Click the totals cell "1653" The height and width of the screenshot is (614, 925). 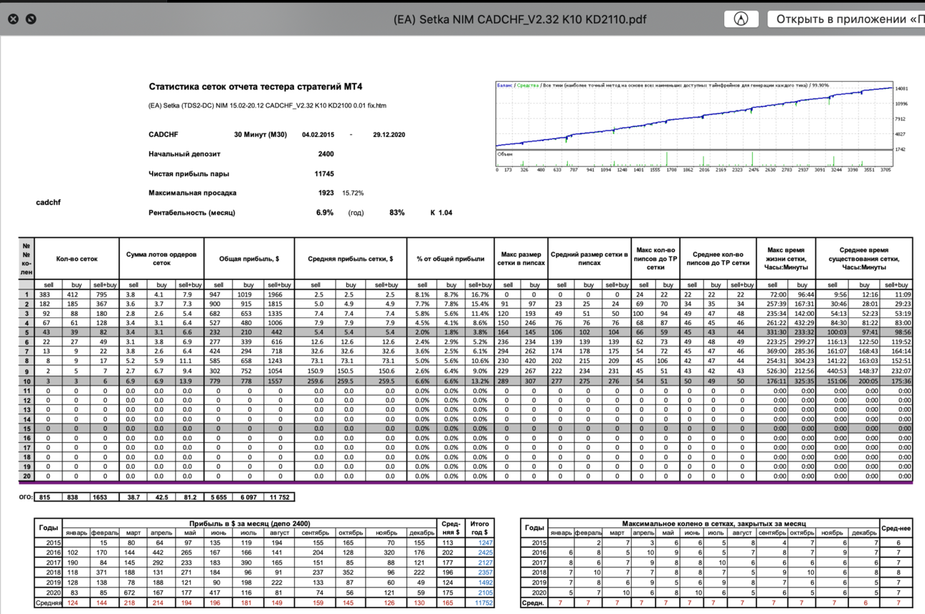(105, 497)
